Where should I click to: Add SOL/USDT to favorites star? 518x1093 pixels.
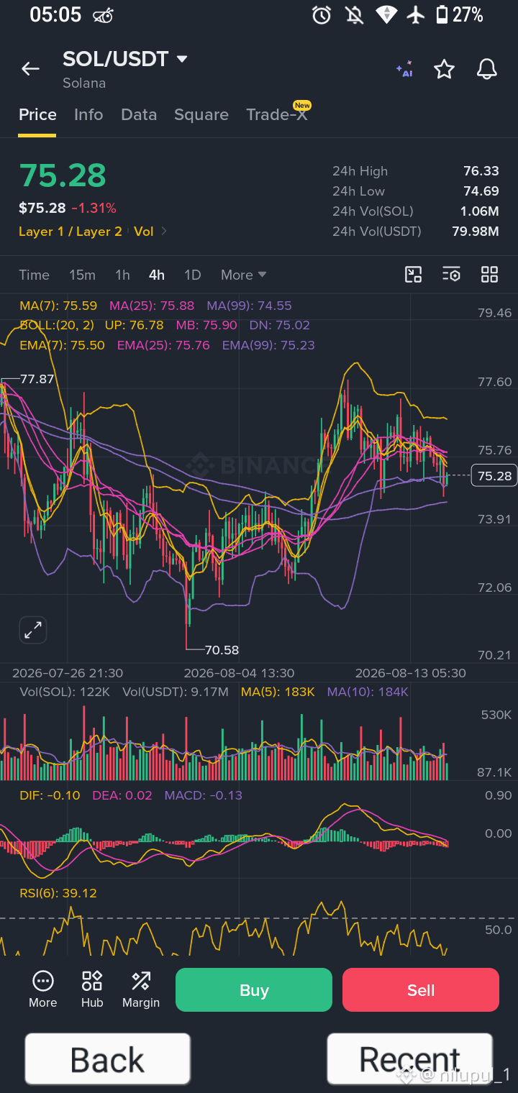(445, 69)
